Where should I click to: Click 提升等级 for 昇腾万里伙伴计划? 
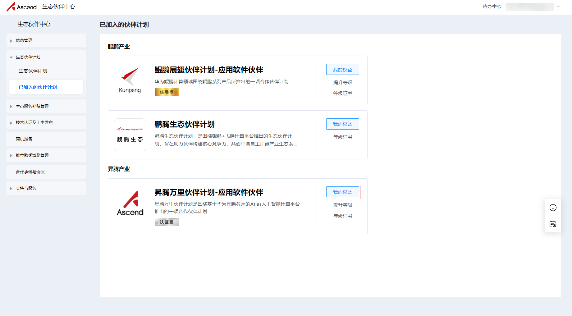(343, 205)
